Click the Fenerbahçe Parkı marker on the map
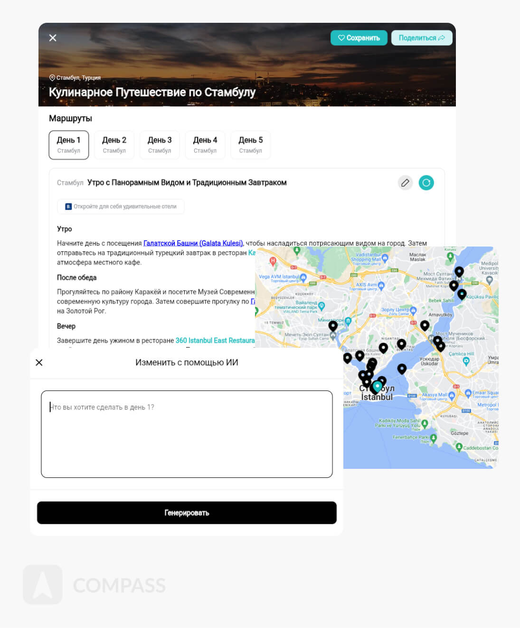Screen dimensions: 520x628 (433, 438)
